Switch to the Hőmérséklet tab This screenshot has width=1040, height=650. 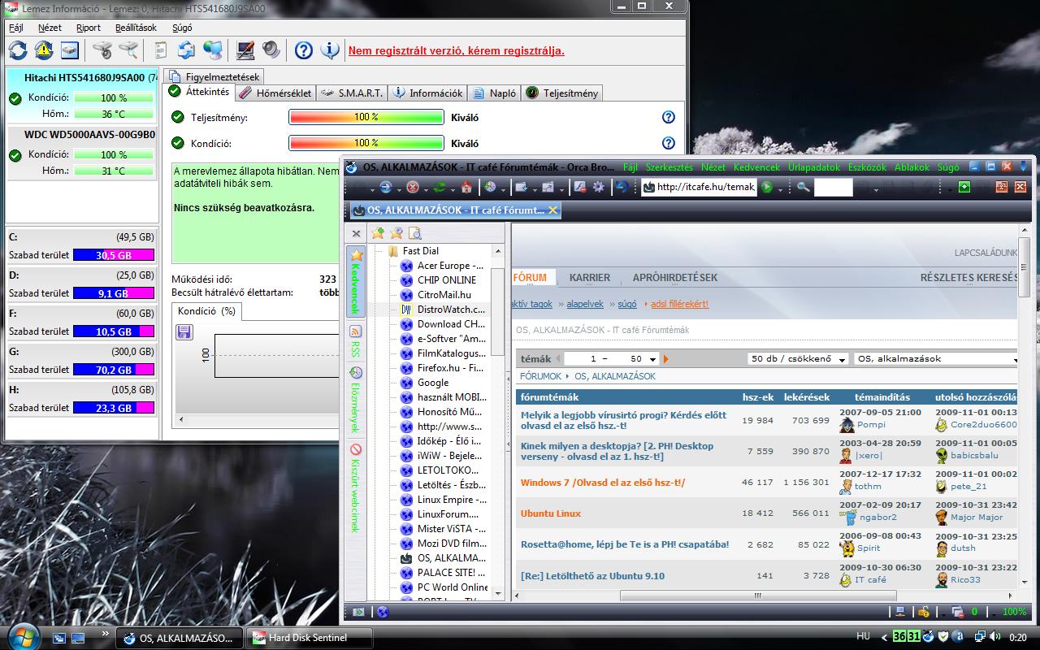coord(275,93)
